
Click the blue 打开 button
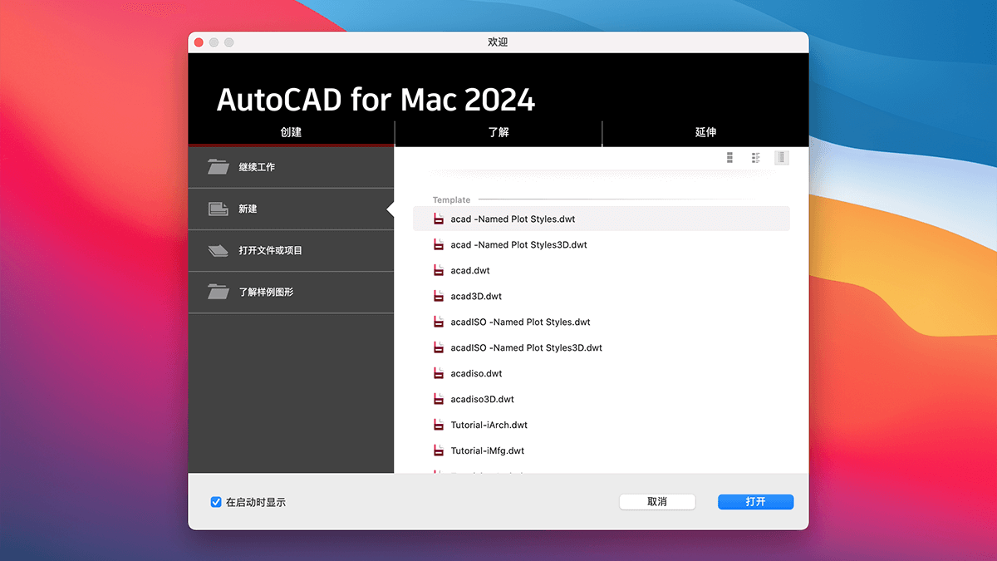[x=755, y=502]
